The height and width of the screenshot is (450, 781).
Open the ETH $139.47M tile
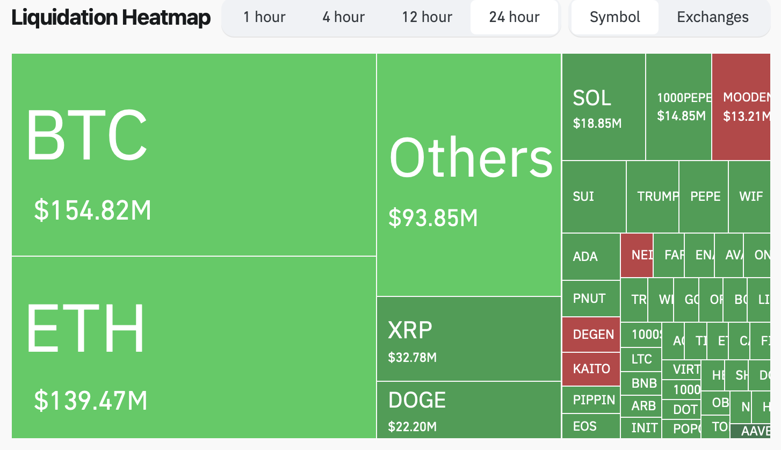(x=193, y=347)
